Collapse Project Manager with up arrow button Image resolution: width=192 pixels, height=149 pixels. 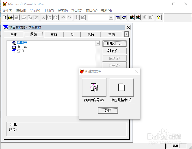(x=127, y=34)
